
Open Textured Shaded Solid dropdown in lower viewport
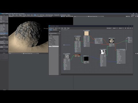[x=30, y=54]
